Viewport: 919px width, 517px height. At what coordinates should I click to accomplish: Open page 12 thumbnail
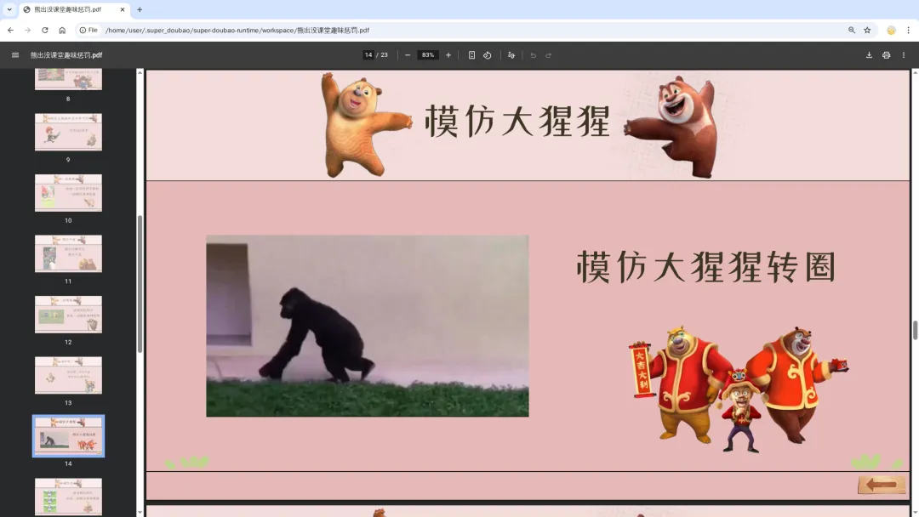click(68, 315)
